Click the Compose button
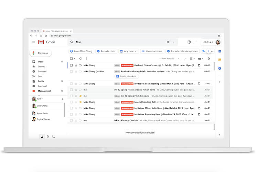This screenshot has width=258, height=172. 41,53
